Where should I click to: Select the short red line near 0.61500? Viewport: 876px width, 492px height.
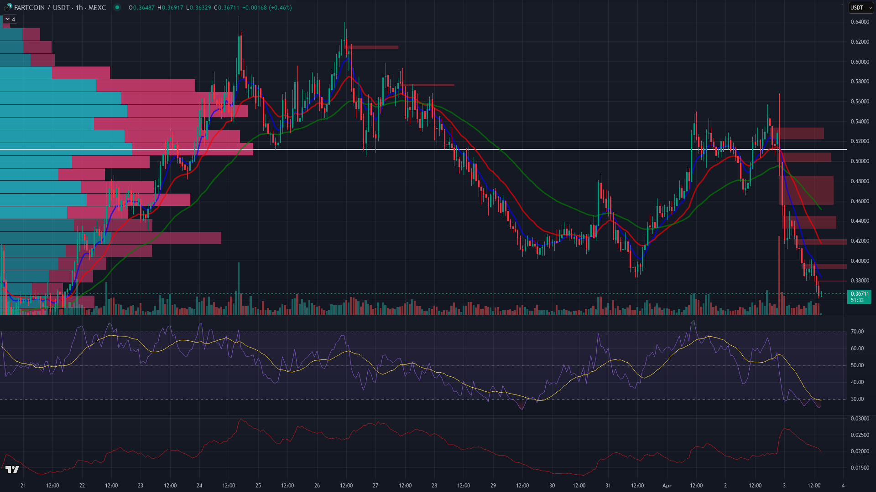[x=372, y=47]
